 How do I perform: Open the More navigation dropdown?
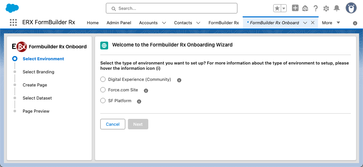(331, 23)
